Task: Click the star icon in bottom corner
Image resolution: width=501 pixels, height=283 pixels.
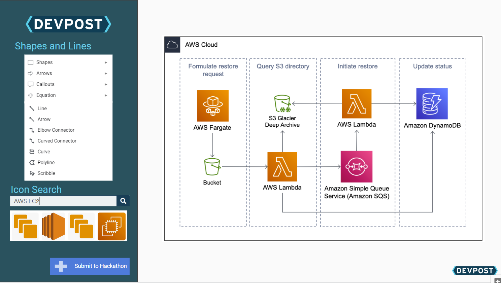Action: pyautogui.click(x=498, y=281)
